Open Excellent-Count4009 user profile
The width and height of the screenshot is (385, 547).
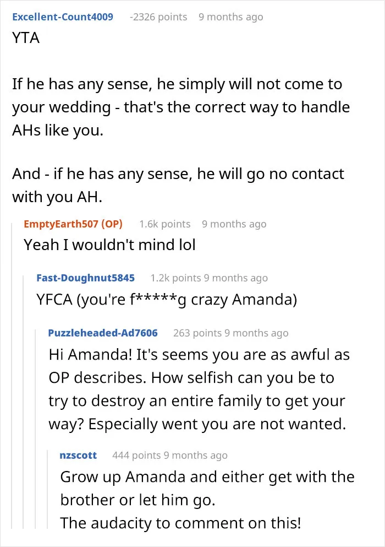click(x=63, y=17)
